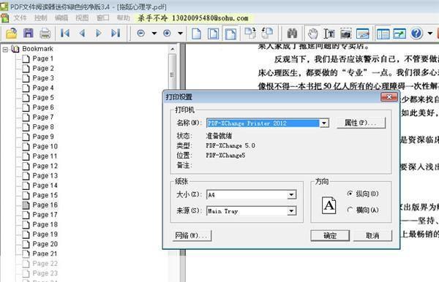Rotate page clockwise icon
The image size is (439, 282).
pos(250,34)
